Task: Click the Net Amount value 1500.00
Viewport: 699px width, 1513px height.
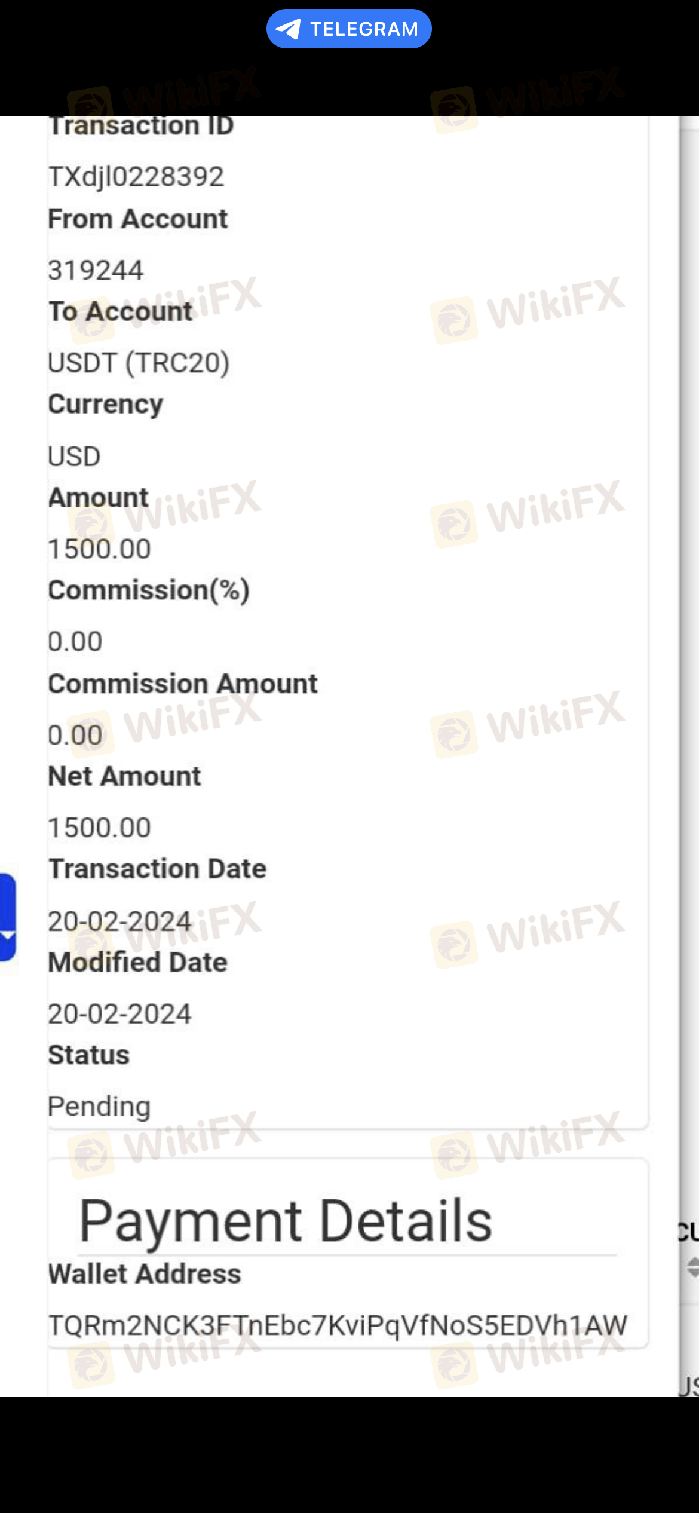Action: point(99,828)
